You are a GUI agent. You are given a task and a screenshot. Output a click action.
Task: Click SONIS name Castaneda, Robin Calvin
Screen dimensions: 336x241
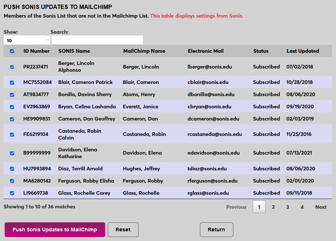(x=79, y=134)
